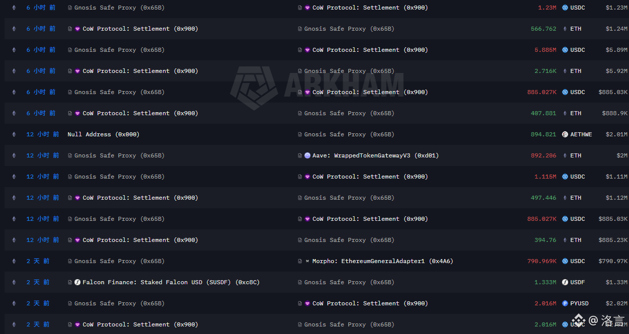Click the ETH token icon in the 2.716K row
This screenshot has width=629, height=334.
565,71
